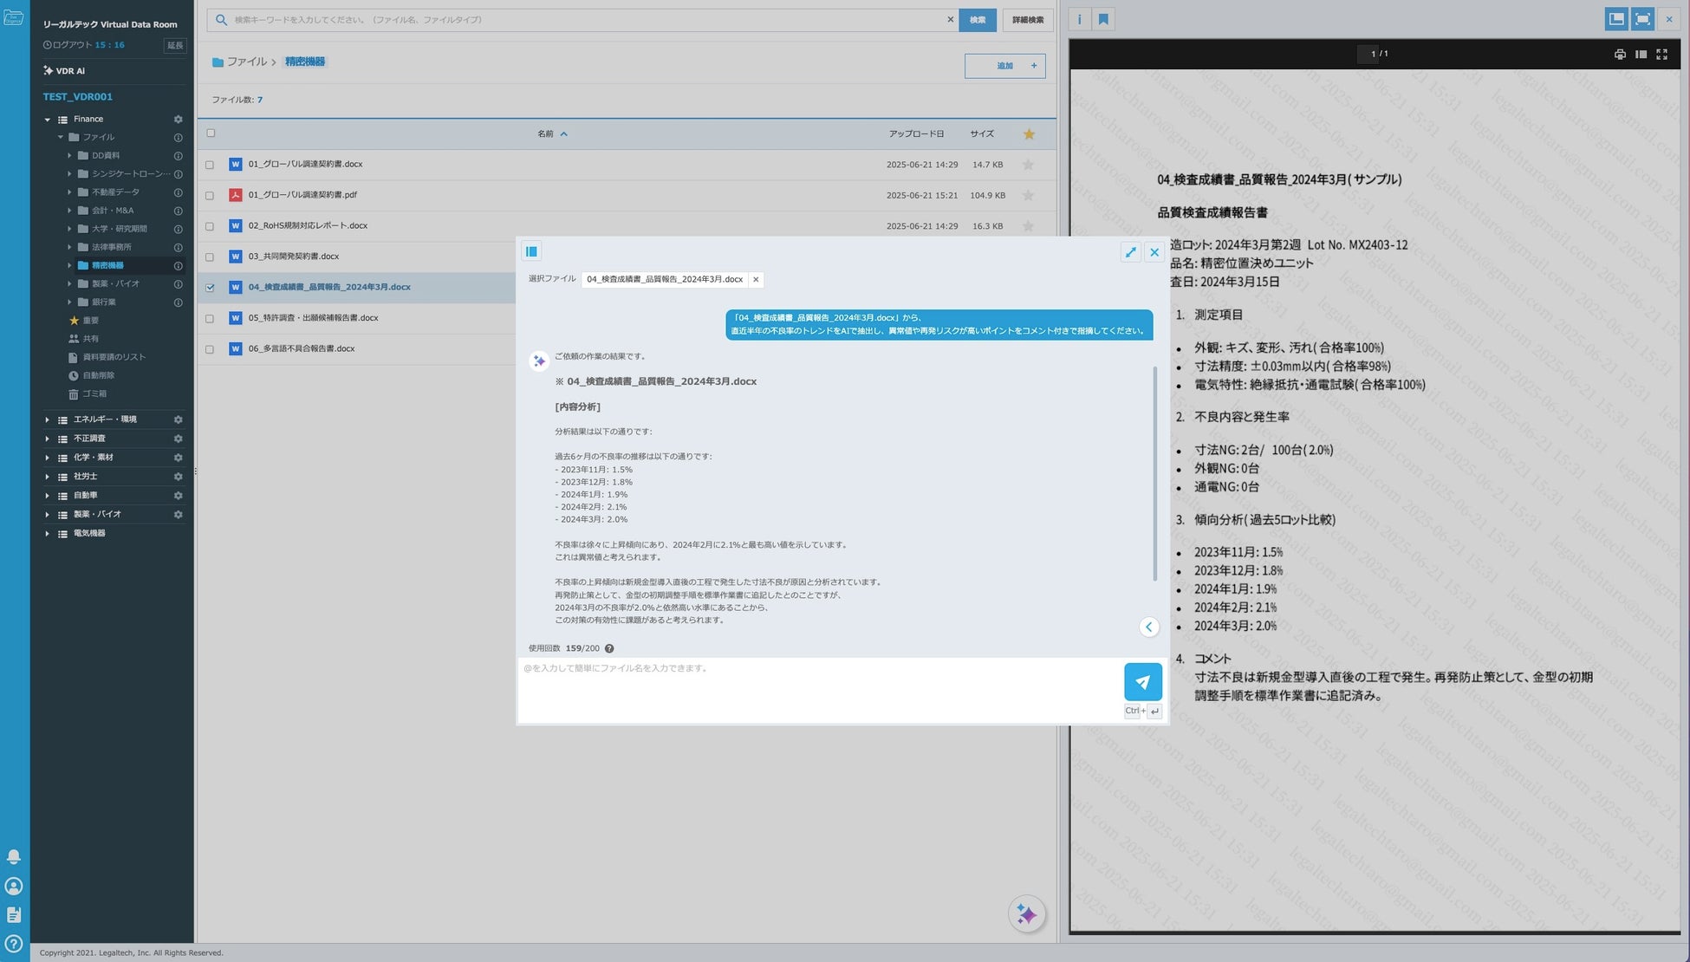Click the bookmark icon above the preview
Viewport: 1690px width, 962px height.
pos(1103,19)
